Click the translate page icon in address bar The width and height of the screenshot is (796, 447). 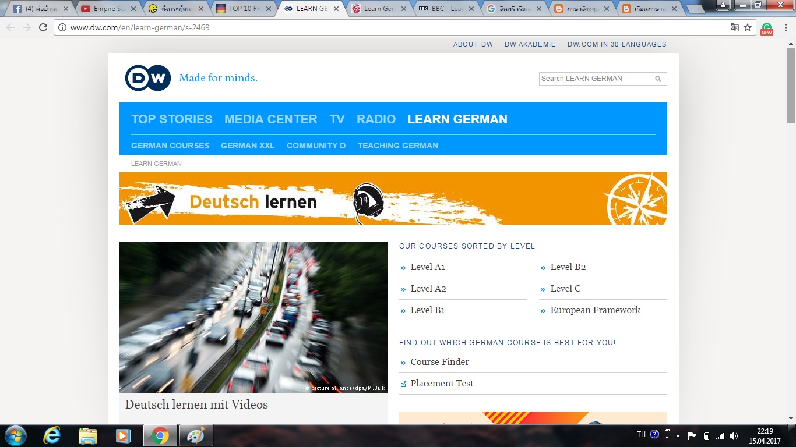click(734, 27)
